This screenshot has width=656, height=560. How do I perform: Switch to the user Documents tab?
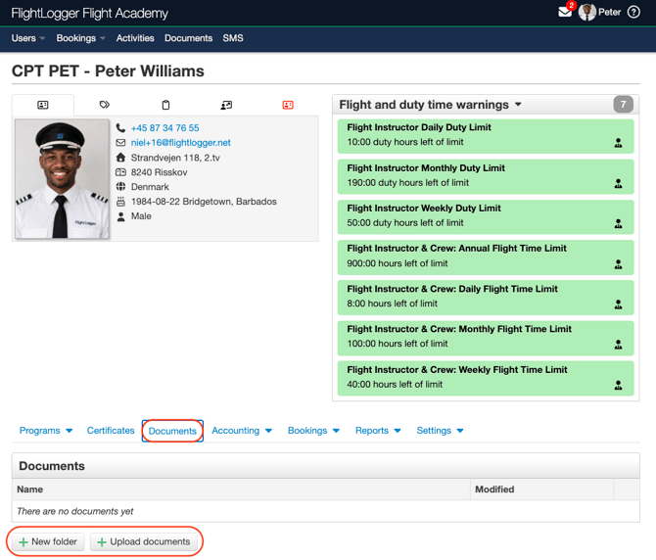point(172,431)
